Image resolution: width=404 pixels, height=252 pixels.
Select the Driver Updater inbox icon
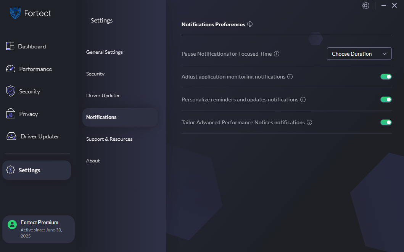tap(10, 136)
